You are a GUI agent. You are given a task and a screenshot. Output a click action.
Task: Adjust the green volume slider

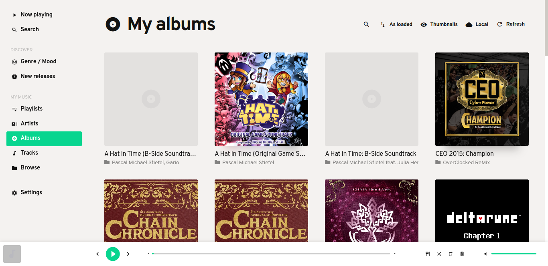tap(514, 254)
